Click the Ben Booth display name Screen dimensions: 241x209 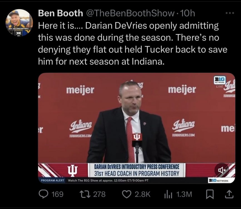pyautogui.click(x=60, y=13)
